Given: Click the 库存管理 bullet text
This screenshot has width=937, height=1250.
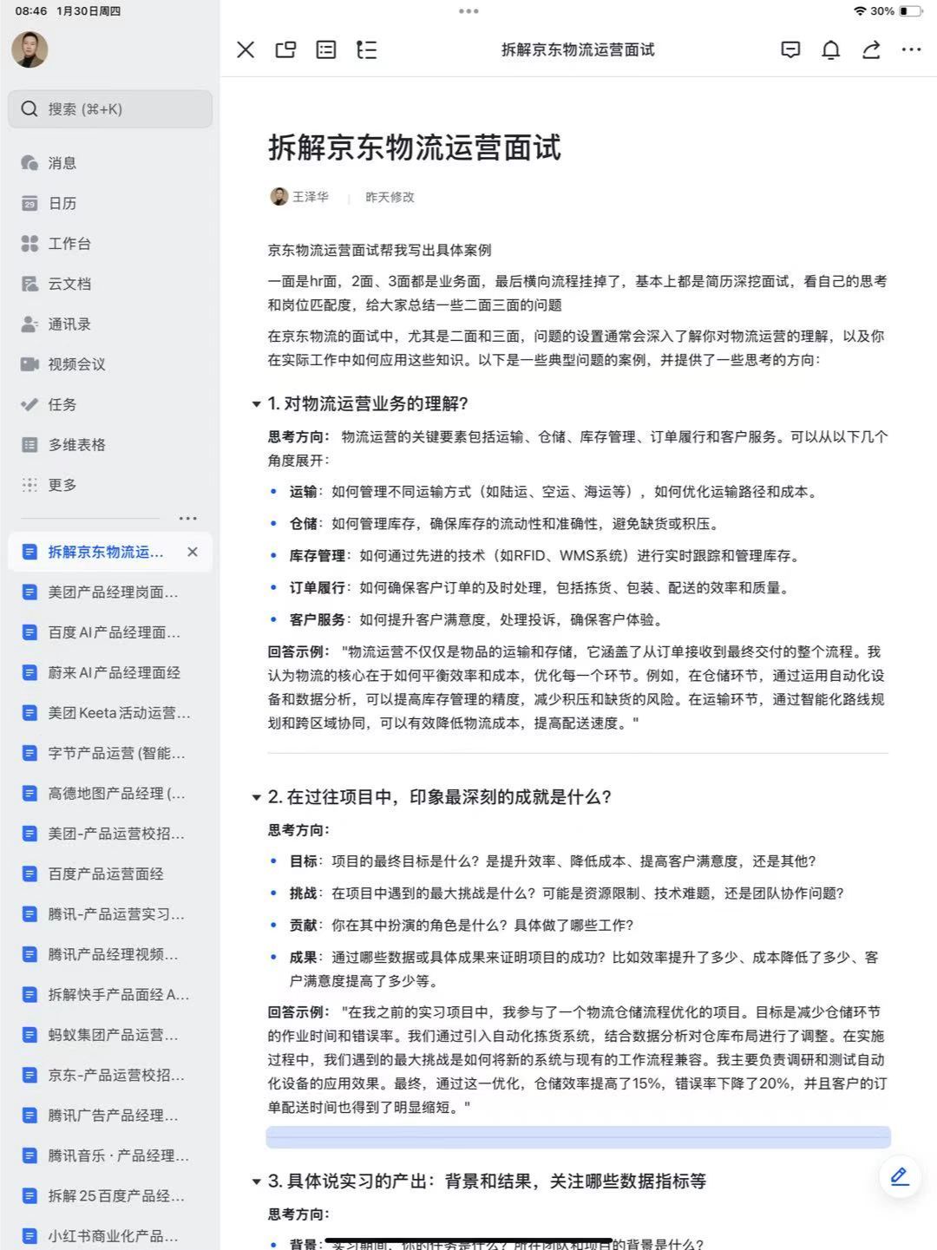Looking at the screenshot, I should click(x=545, y=556).
